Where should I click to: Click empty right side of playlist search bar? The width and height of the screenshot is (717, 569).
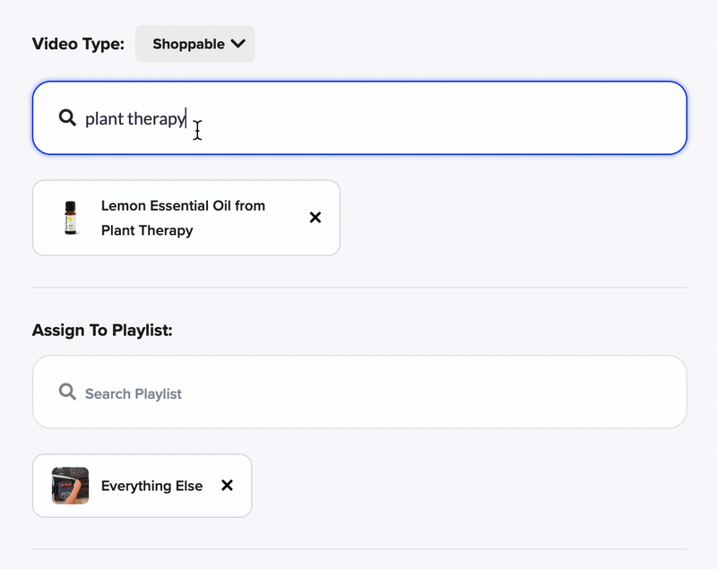pos(538,392)
